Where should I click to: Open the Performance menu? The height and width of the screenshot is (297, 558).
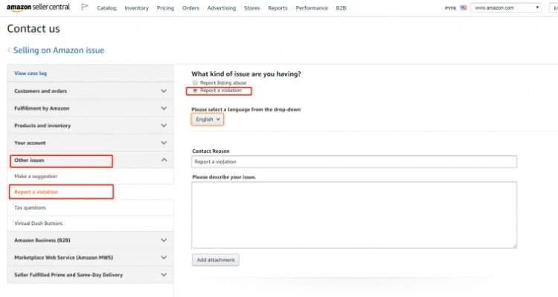coord(312,8)
